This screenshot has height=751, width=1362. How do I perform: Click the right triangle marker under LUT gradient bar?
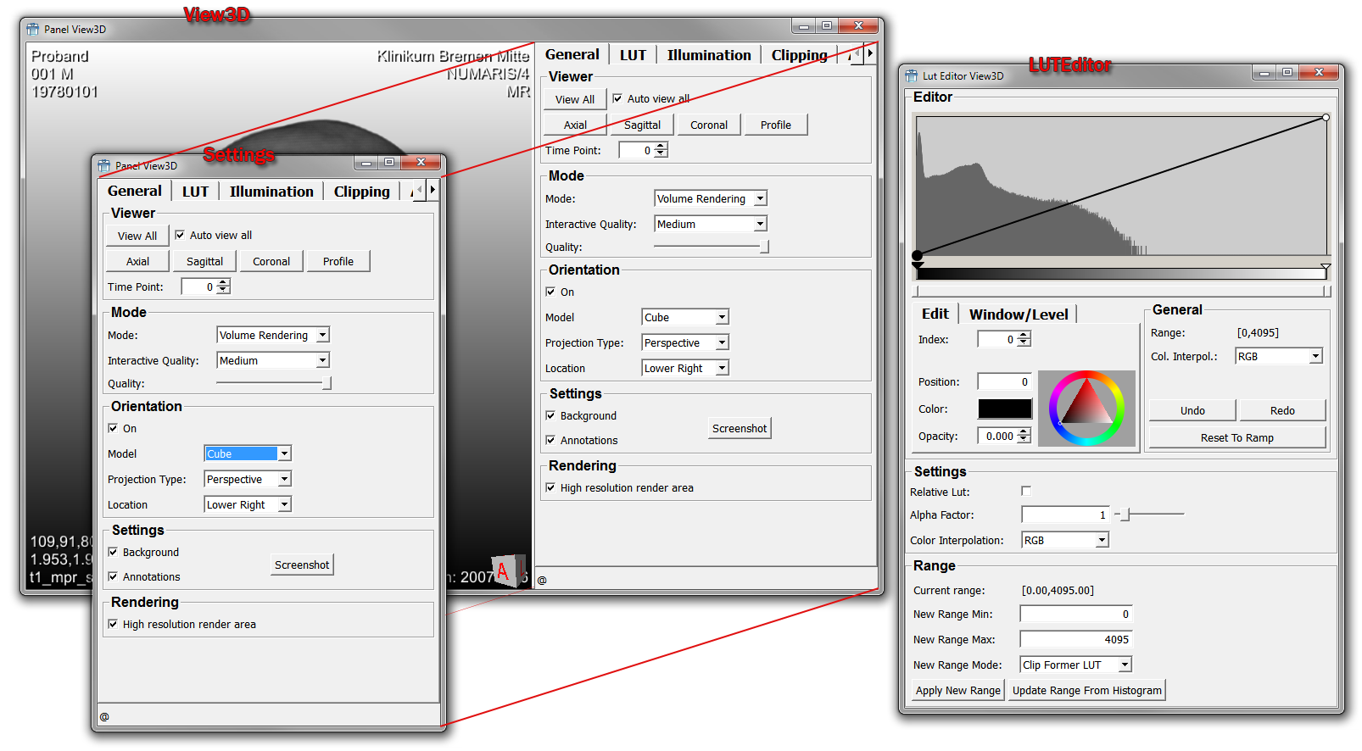click(x=1325, y=269)
